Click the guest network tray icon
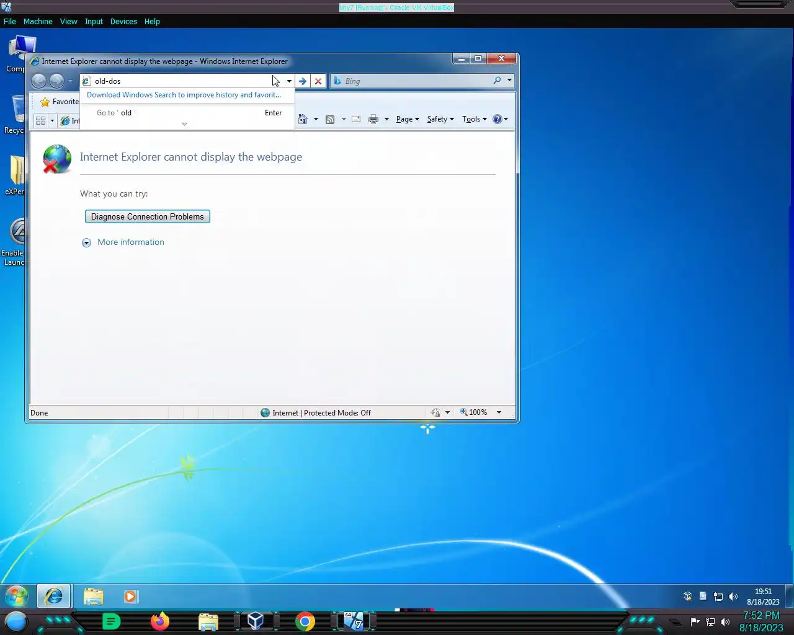794x635 pixels. coord(718,597)
